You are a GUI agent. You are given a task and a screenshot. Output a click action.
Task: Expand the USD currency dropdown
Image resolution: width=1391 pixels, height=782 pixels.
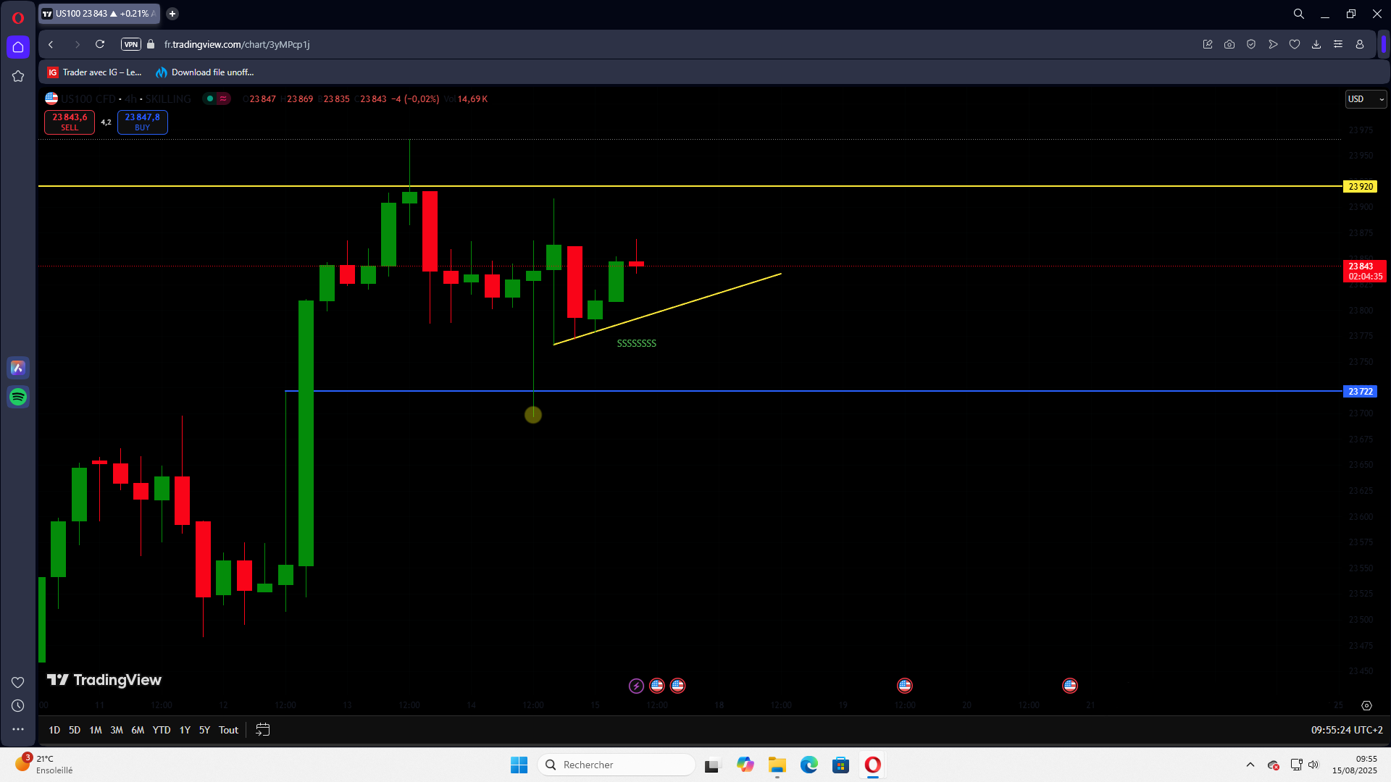pos(1366,99)
